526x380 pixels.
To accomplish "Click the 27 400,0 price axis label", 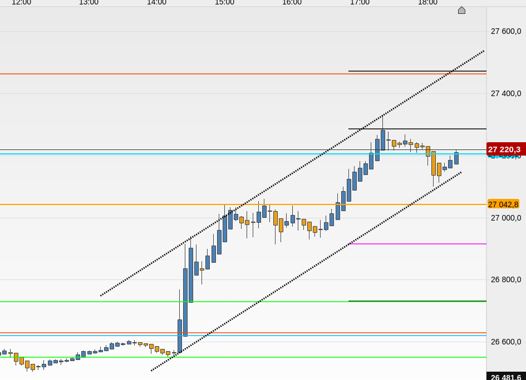I will coord(506,93).
